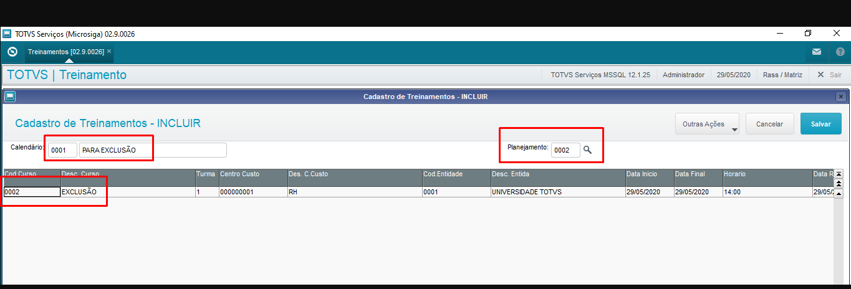
Task: Click the Rass / Matriz branch label
Action: (782, 75)
